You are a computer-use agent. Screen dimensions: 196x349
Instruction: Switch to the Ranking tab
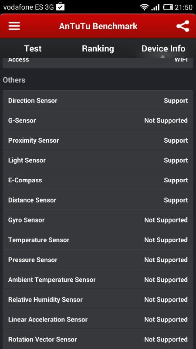point(98,48)
